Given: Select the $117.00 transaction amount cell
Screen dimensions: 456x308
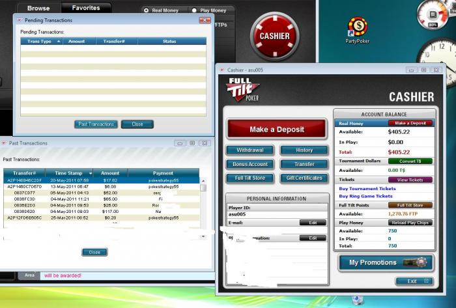Looking at the screenshot, I should click(110, 212).
